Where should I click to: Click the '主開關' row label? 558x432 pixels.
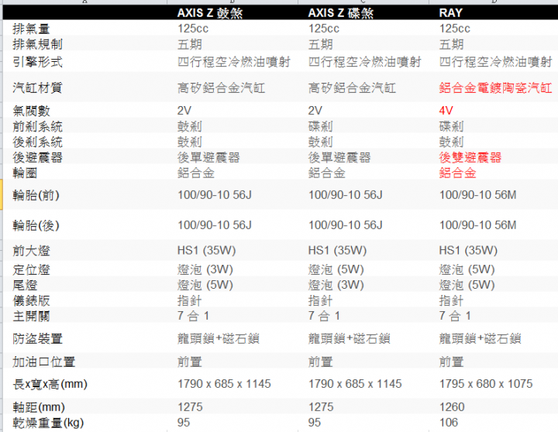tap(31, 316)
